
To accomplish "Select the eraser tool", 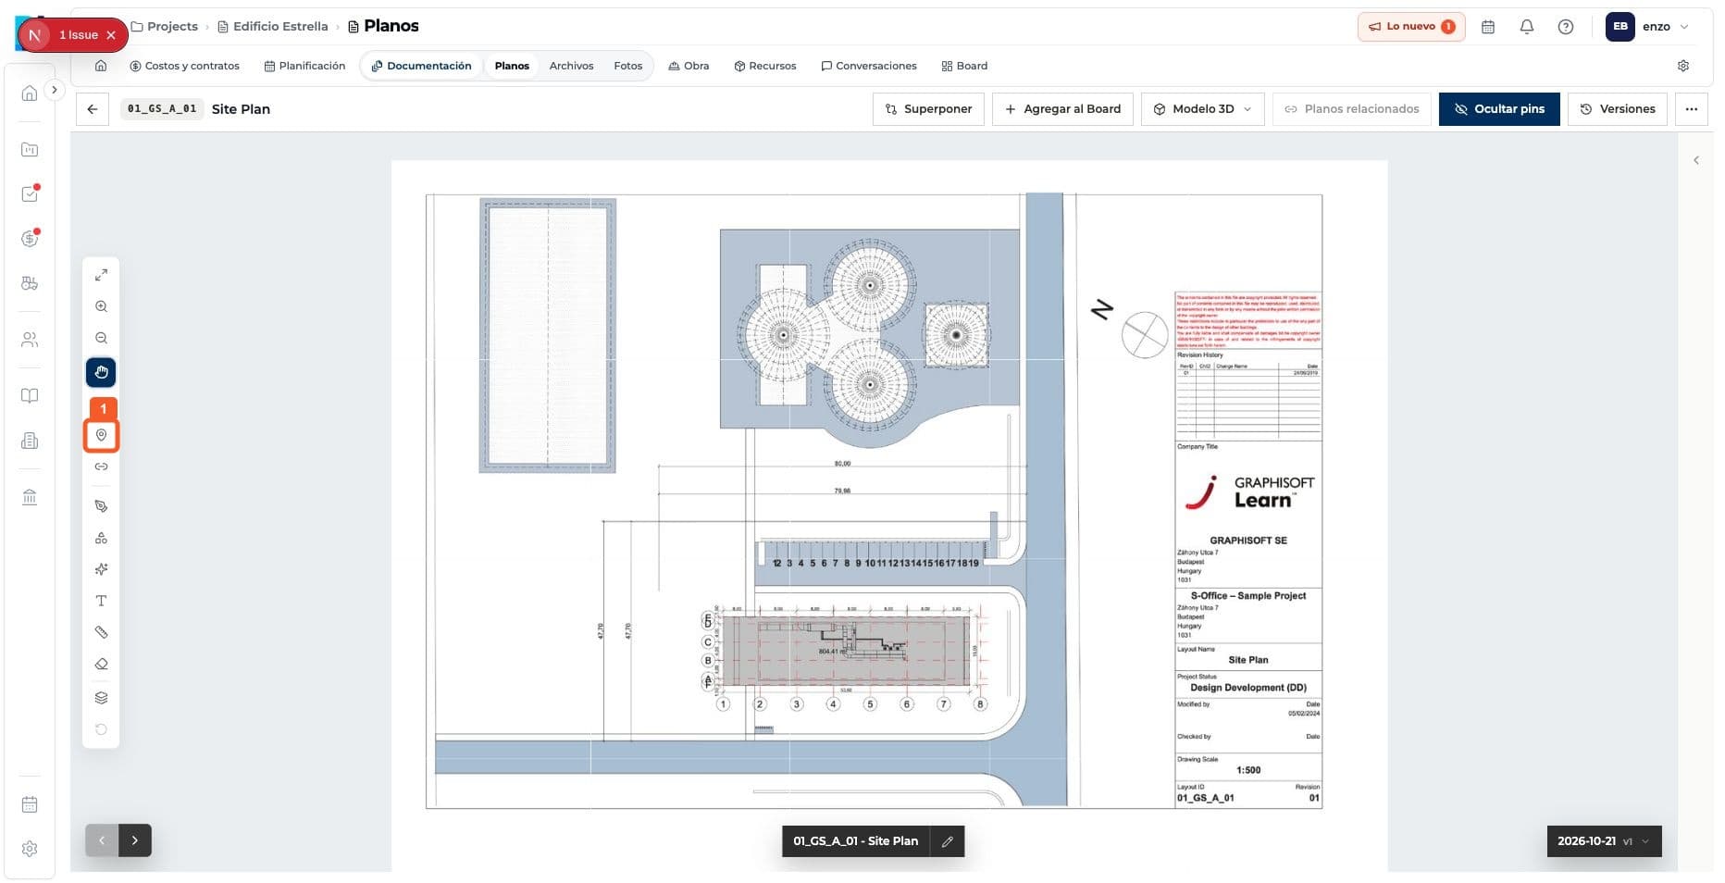I will tap(101, 664).
